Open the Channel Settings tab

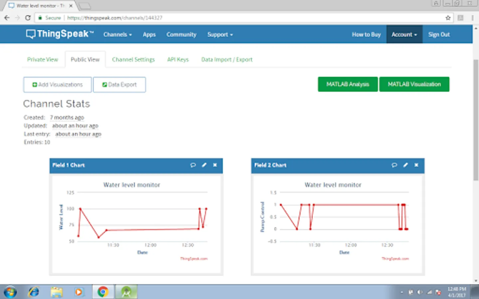(133, 59)
